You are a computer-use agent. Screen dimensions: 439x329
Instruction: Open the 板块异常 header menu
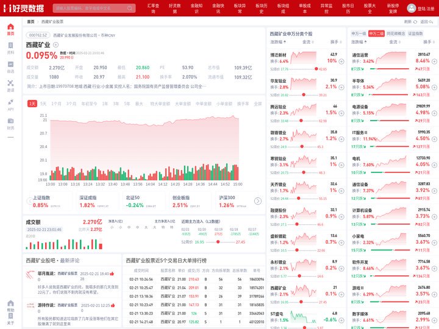tap(240, 9)
